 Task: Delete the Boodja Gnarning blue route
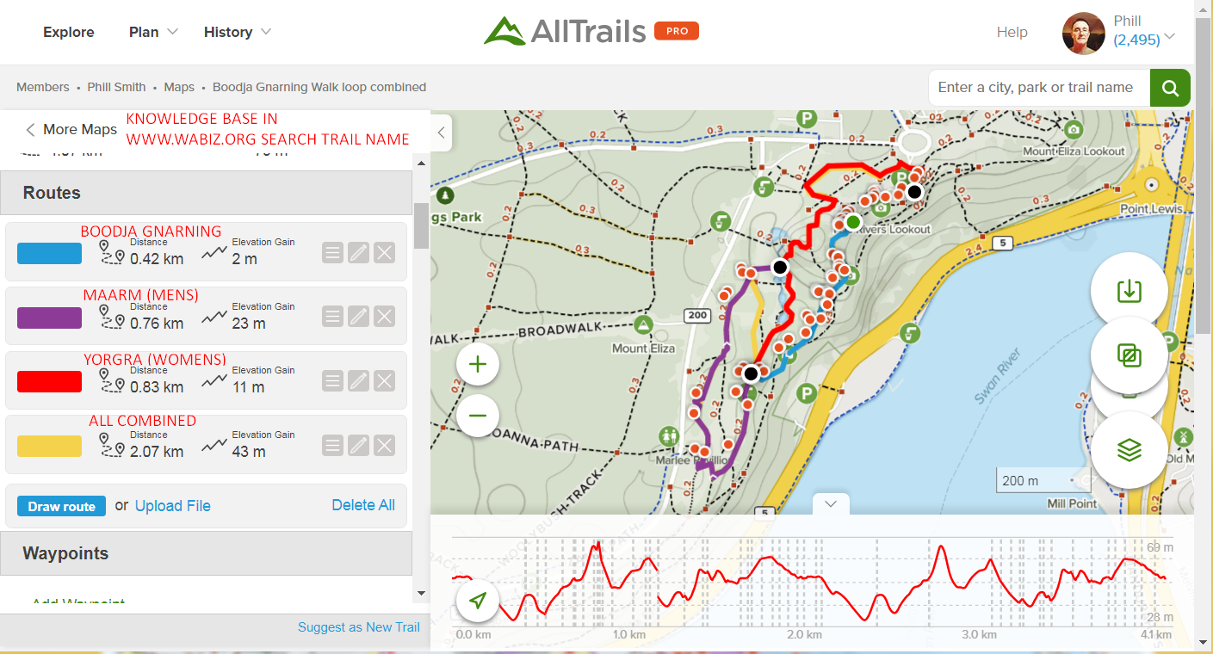point(385,253)
